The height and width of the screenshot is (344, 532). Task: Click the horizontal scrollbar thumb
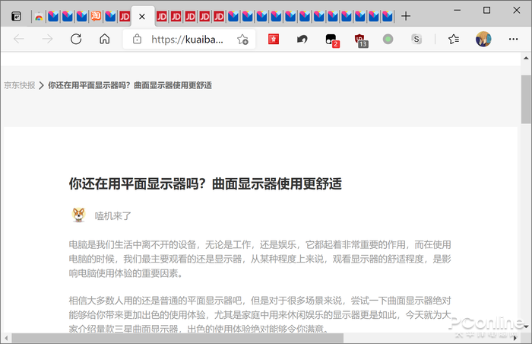[177, 338]
